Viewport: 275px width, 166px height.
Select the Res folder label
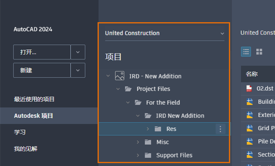(x=171, y=129)
